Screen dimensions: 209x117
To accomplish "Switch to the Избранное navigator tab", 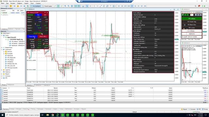I will (x=11, y=85).
